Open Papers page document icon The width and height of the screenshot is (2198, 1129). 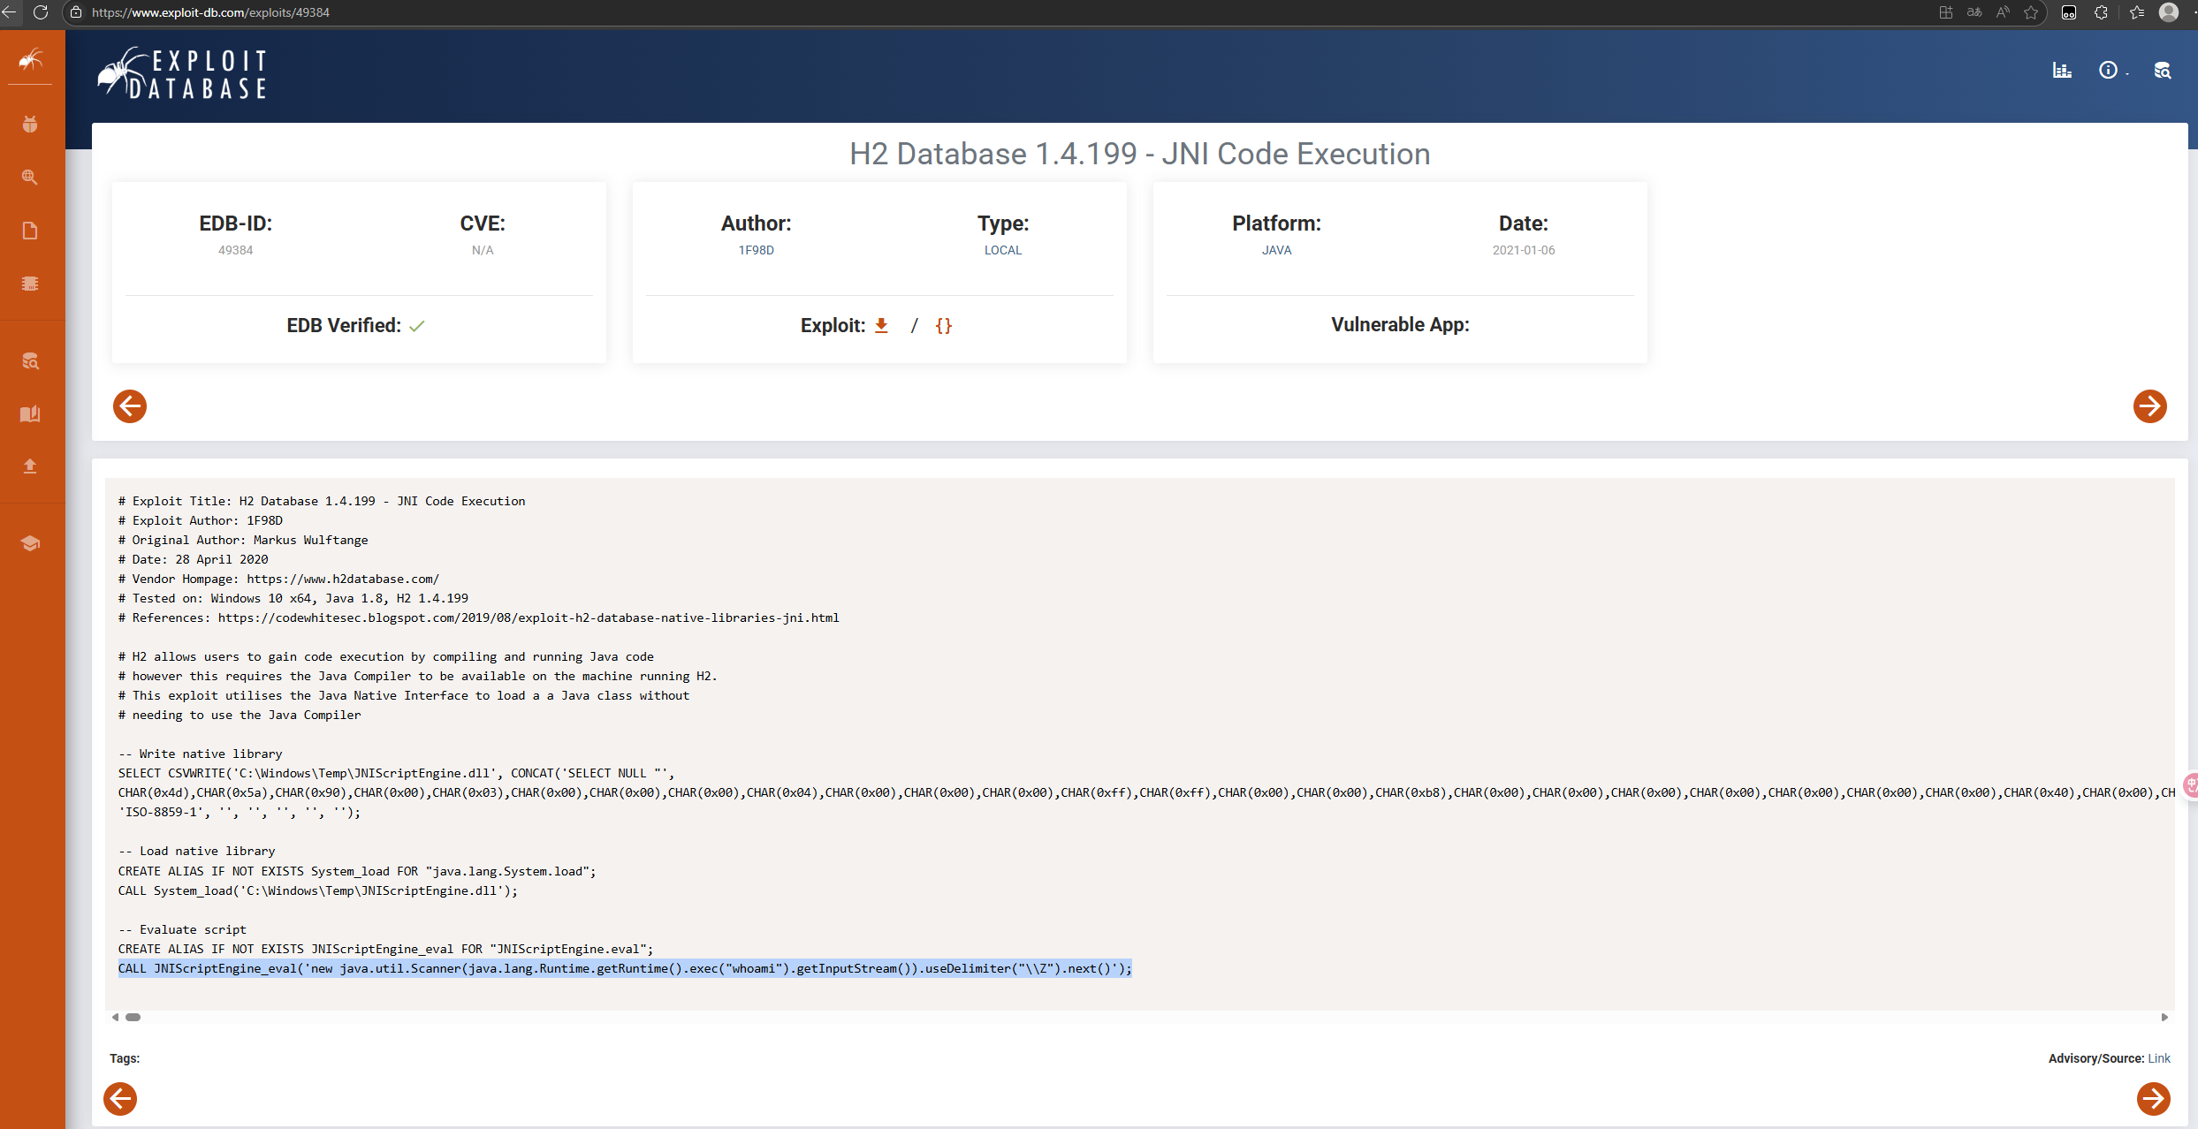(x=30, y=231)
